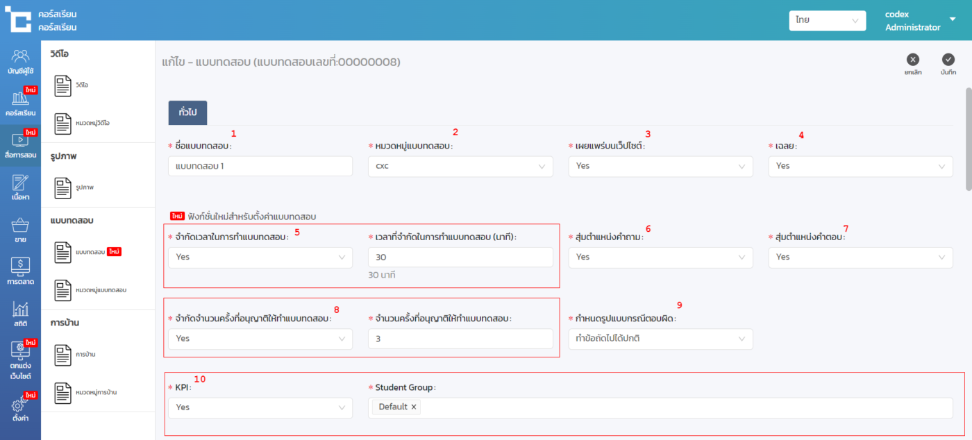Select the general (ทั่วไป) tab

(x=187, y=112)
